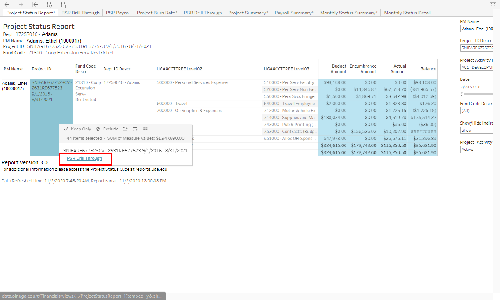Open the Show/Hide Indirect dropdown
This screenshot has width=500, height=300.
coord(477,130)
